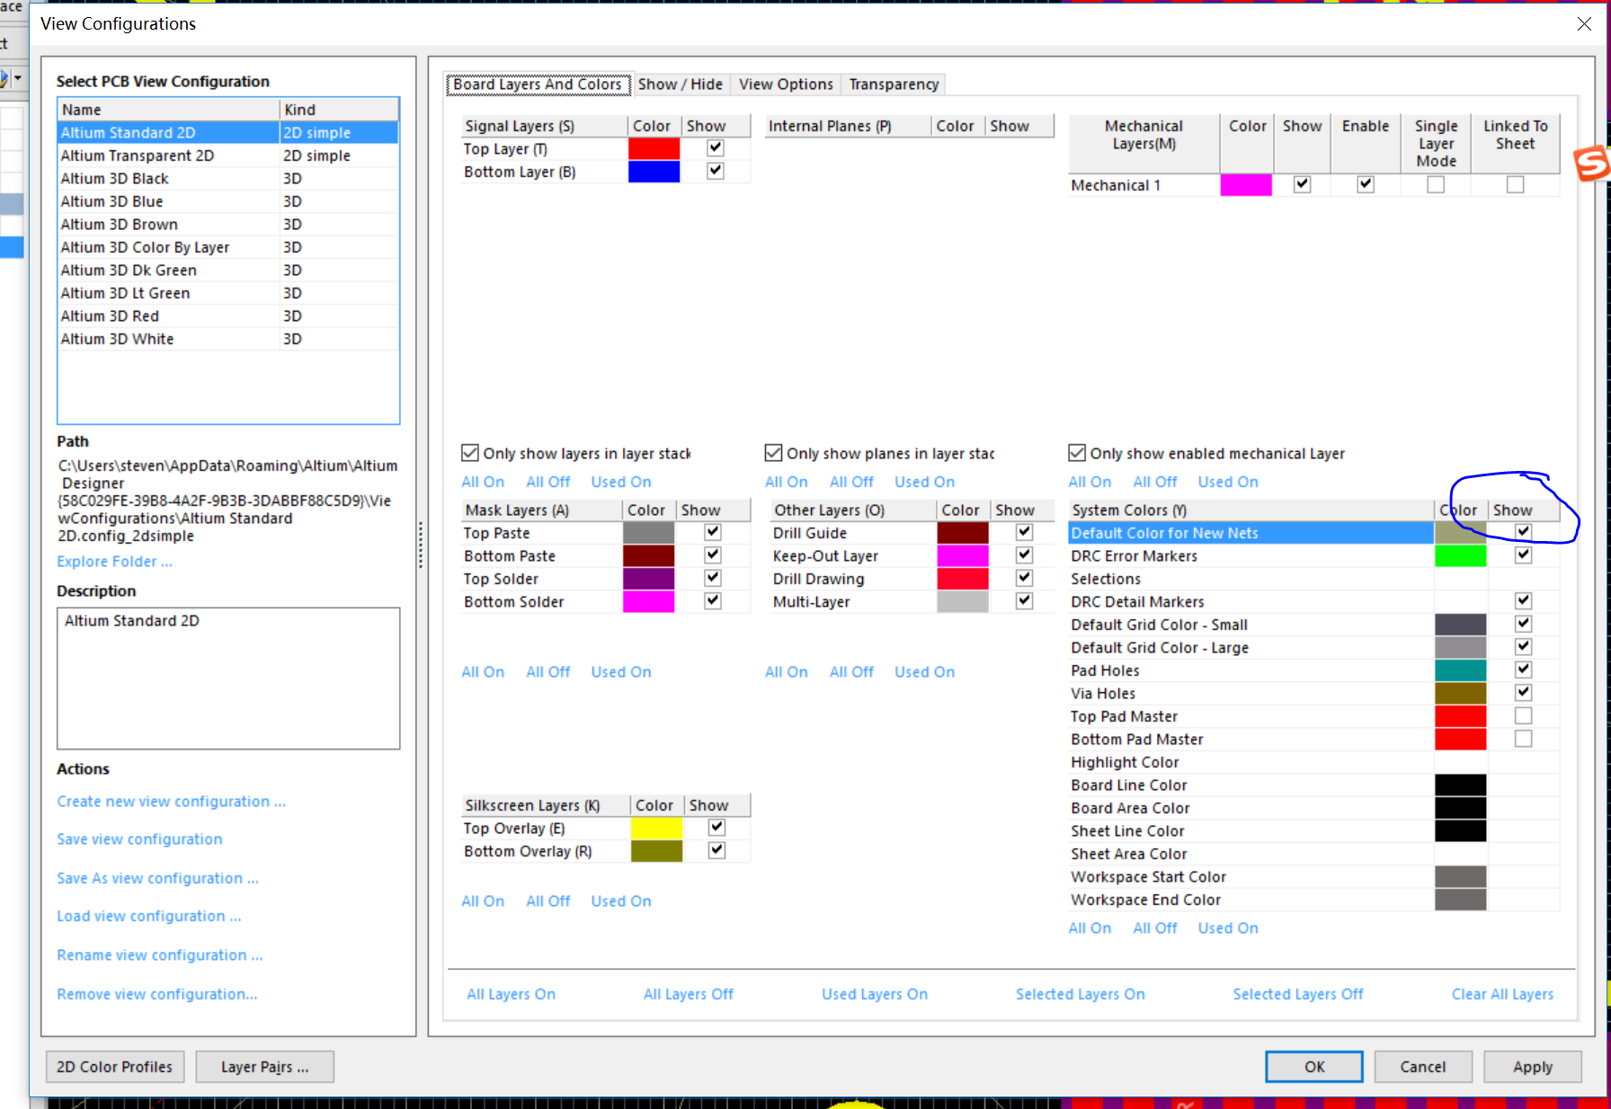Pick the green DRC Error Markers swatch
Image resolution: width=1611 pixels, height=1109 pixels.
[x=1460, y=556]
